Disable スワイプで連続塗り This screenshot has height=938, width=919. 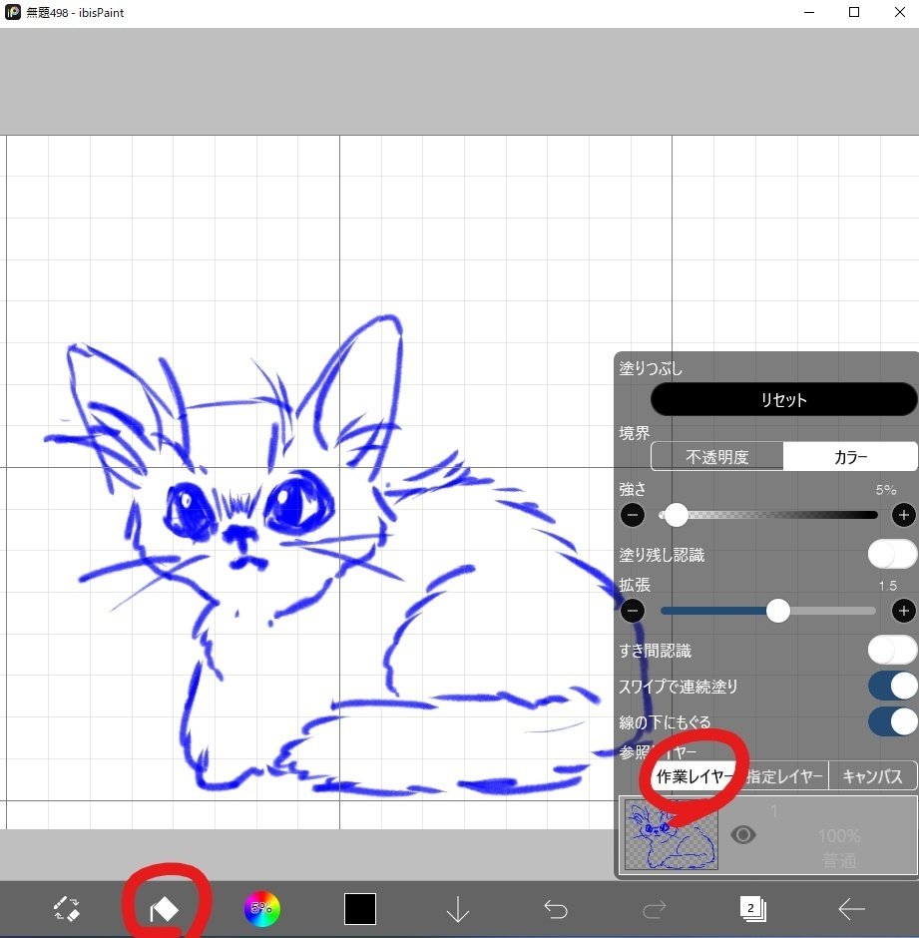(x=890, y=686)
